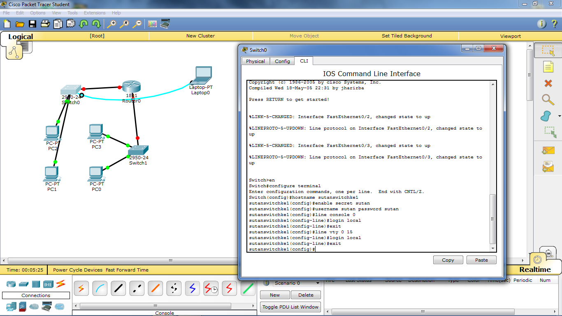Print using the printer toolbar icon
The height and width of the screenshot is (316, 562).
tap(45, 24)
